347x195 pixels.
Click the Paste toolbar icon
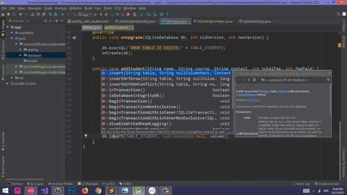click(x=43, y=15)
